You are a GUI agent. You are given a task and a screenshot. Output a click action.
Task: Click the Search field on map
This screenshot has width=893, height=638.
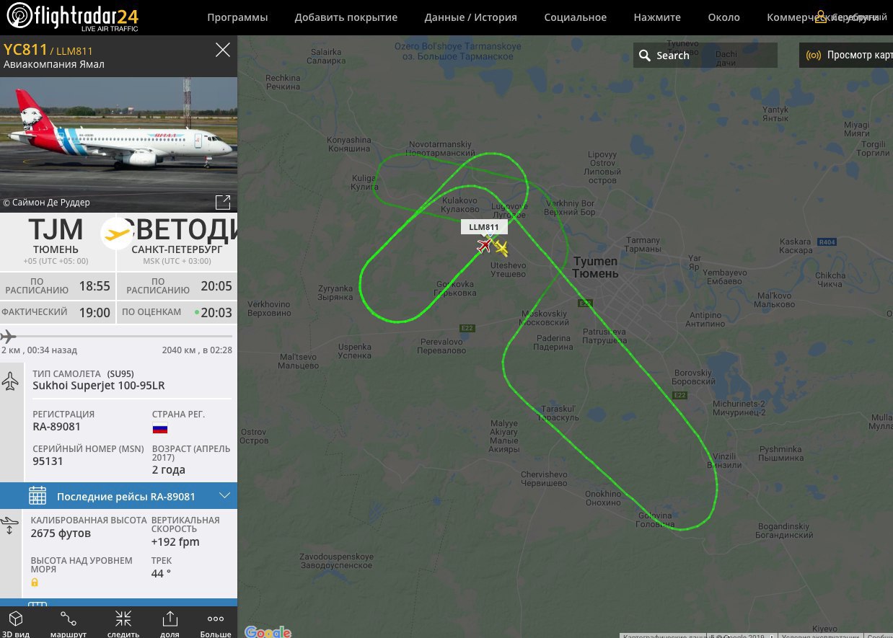click(705, 55)
